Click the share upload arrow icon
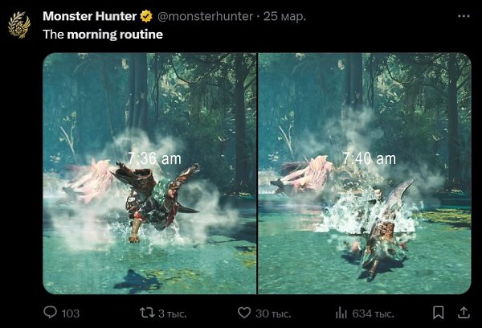The height and width of the screenshot is (328, 482). pos(463,312)
